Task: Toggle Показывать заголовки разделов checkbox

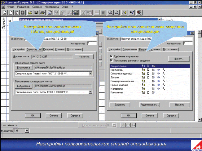Action: click(112, 60)
